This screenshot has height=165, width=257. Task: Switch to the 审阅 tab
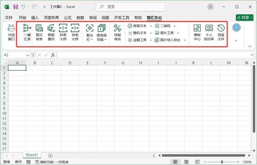(93, 17)
